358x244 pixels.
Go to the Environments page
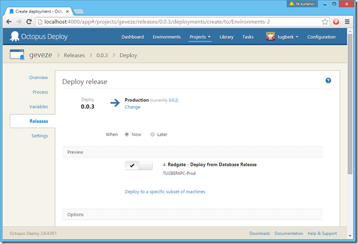[x=167, y=37]
